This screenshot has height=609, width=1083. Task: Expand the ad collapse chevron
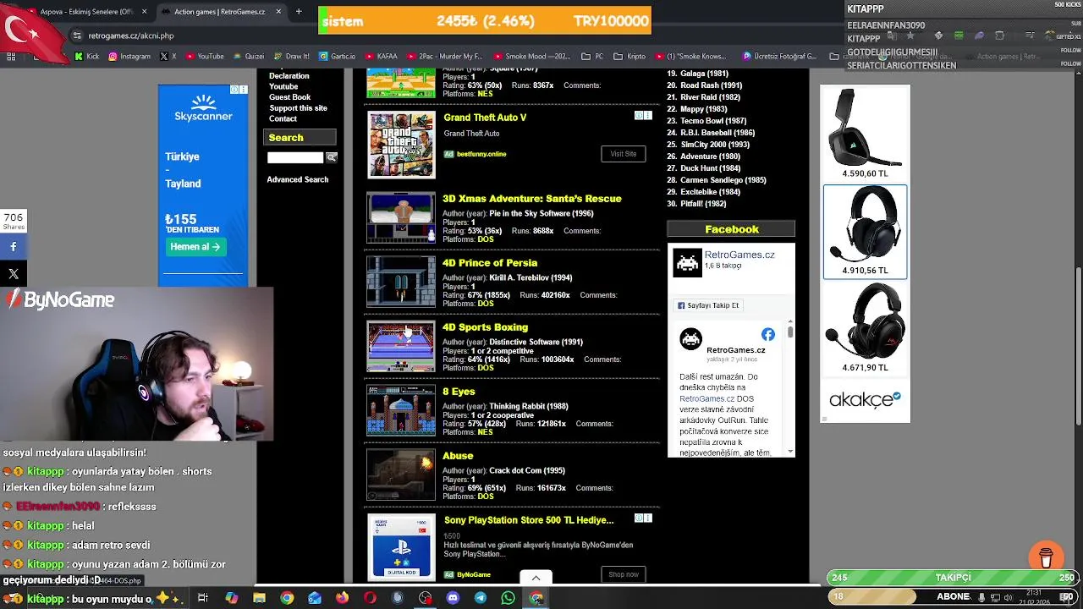pos(536,577)
